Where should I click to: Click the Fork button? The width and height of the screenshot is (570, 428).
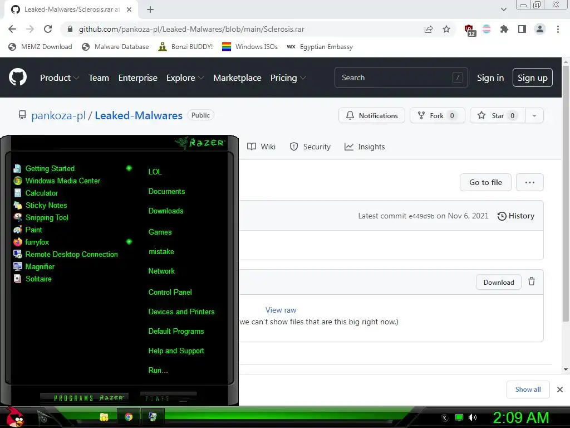438,116
